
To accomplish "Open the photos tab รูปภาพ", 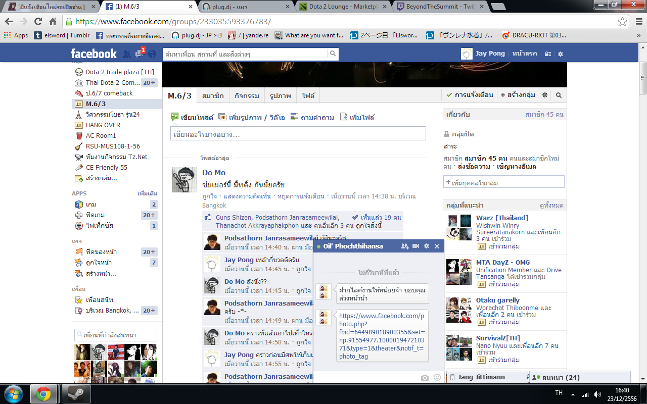I will [x=281, y=95].
